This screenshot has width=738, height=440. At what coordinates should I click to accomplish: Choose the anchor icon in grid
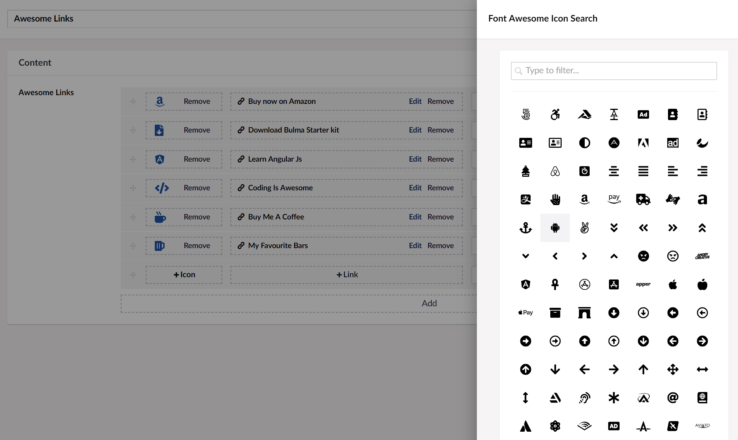pyautogui.click(x=525, y=228)
